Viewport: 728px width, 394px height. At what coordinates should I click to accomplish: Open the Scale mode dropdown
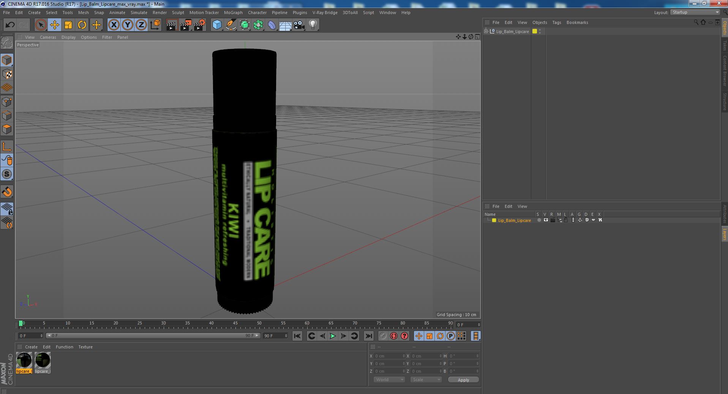(x=426, y=380)
